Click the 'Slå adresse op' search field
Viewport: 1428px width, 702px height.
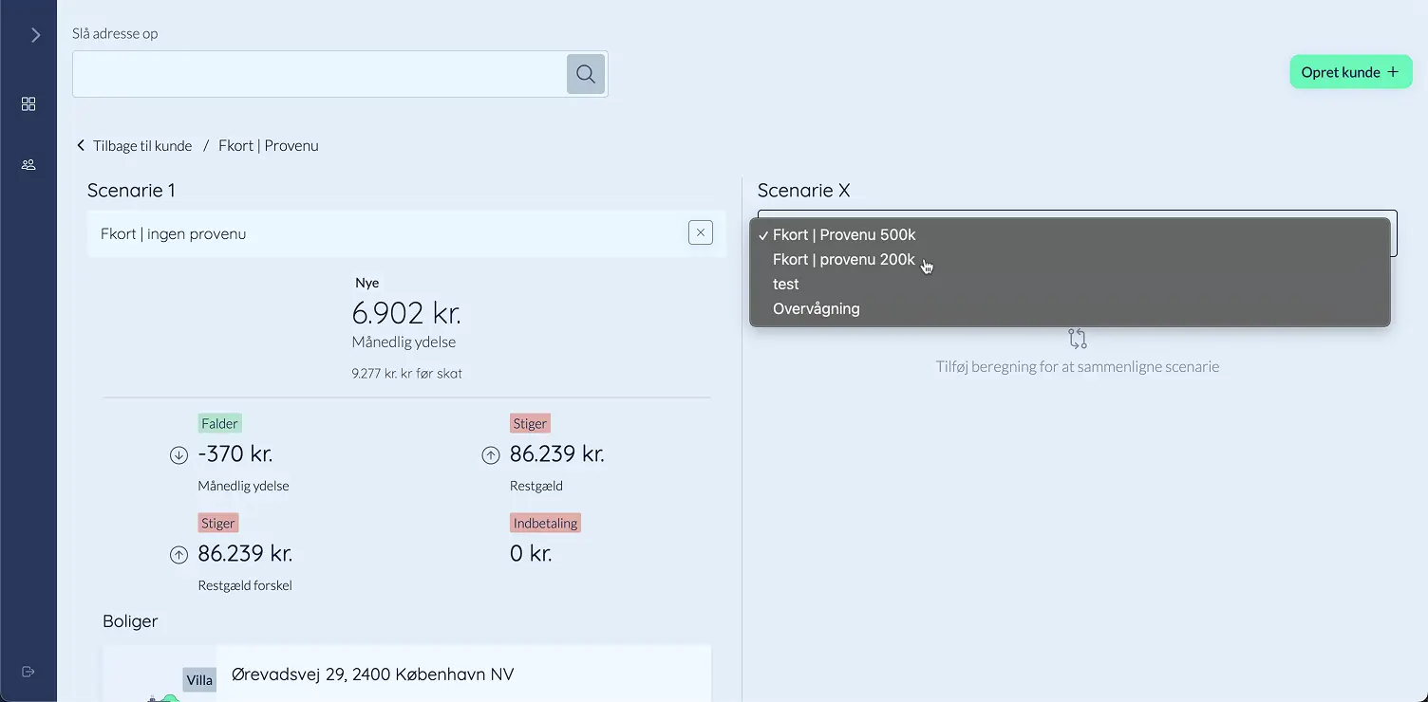[x=319, y=74]
